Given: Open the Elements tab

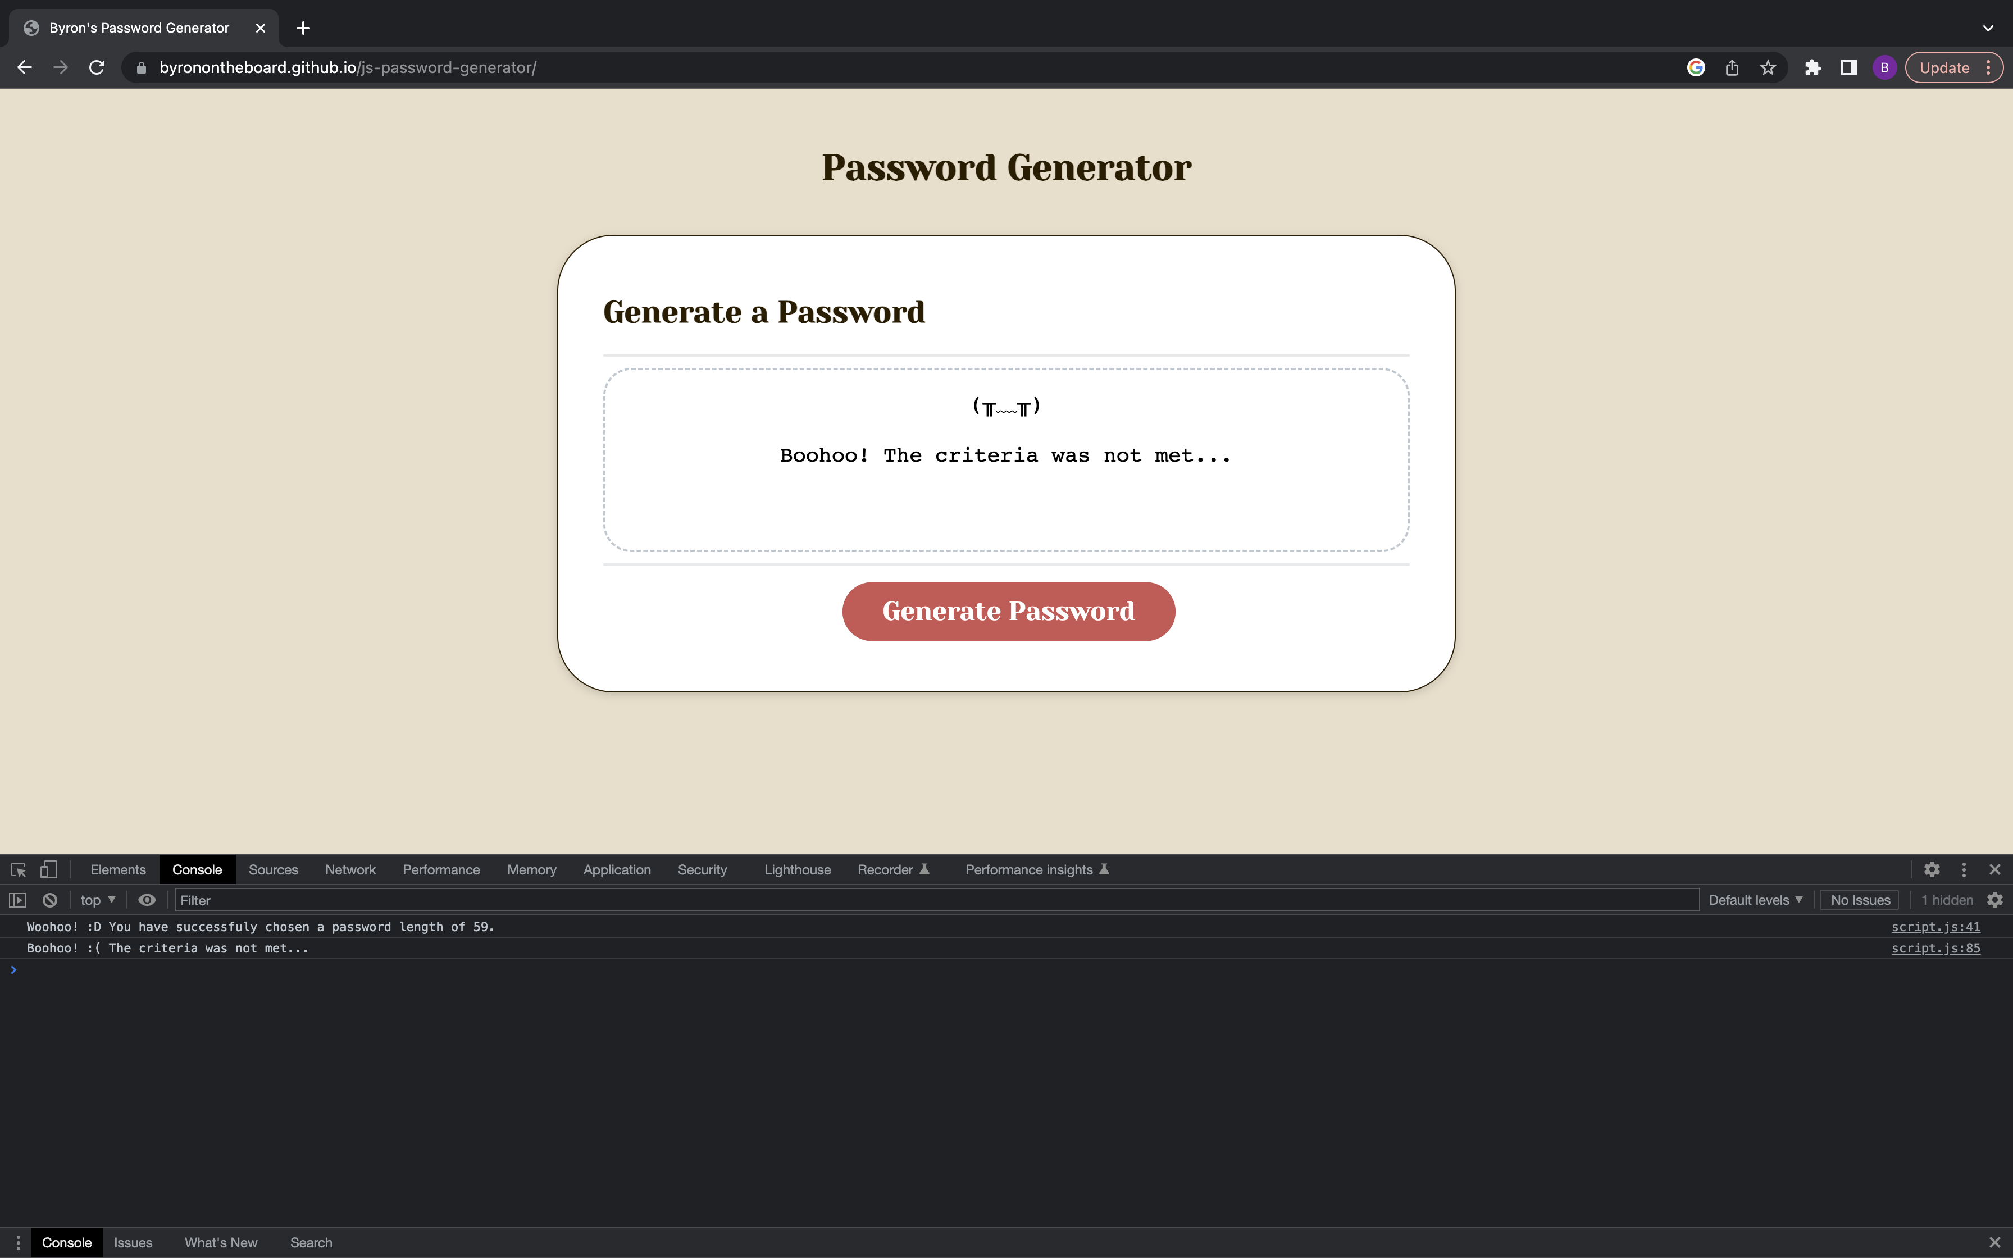Looking at the screenshot, I should pyautogui.click(x=118, y=869).
